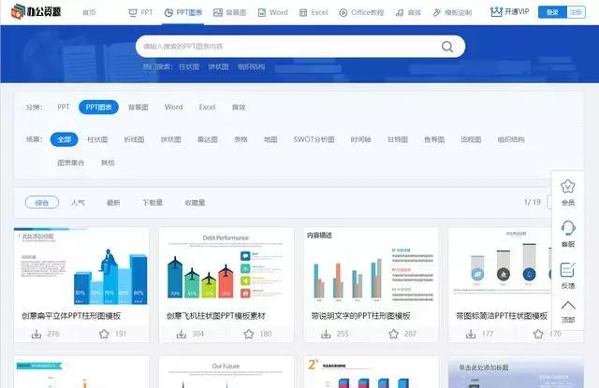This screenshot has height=388, width=599.
Task: Filter by 柱状图 in the 场景 row
Action: coord(97,139)
